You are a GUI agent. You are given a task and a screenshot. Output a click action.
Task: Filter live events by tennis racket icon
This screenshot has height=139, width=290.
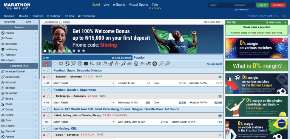click(73, 64)
